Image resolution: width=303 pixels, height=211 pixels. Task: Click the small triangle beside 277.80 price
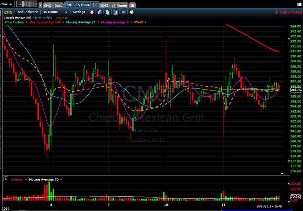tap(289, 161)
